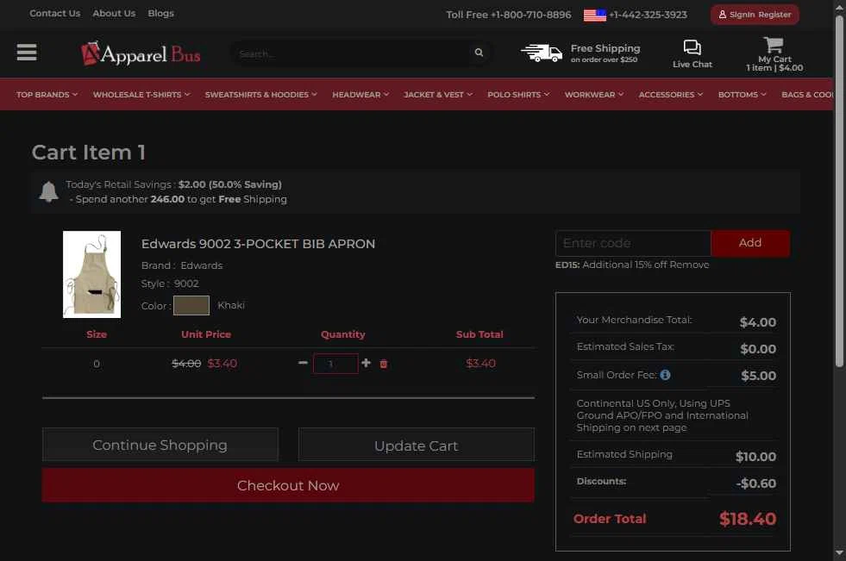The image size is (846, 561).
Task: Open About Us link
Action: (114, 13)
